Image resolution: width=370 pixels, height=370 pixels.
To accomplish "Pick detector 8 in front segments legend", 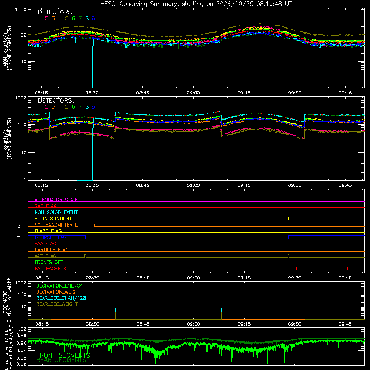I will coord(87,18).
